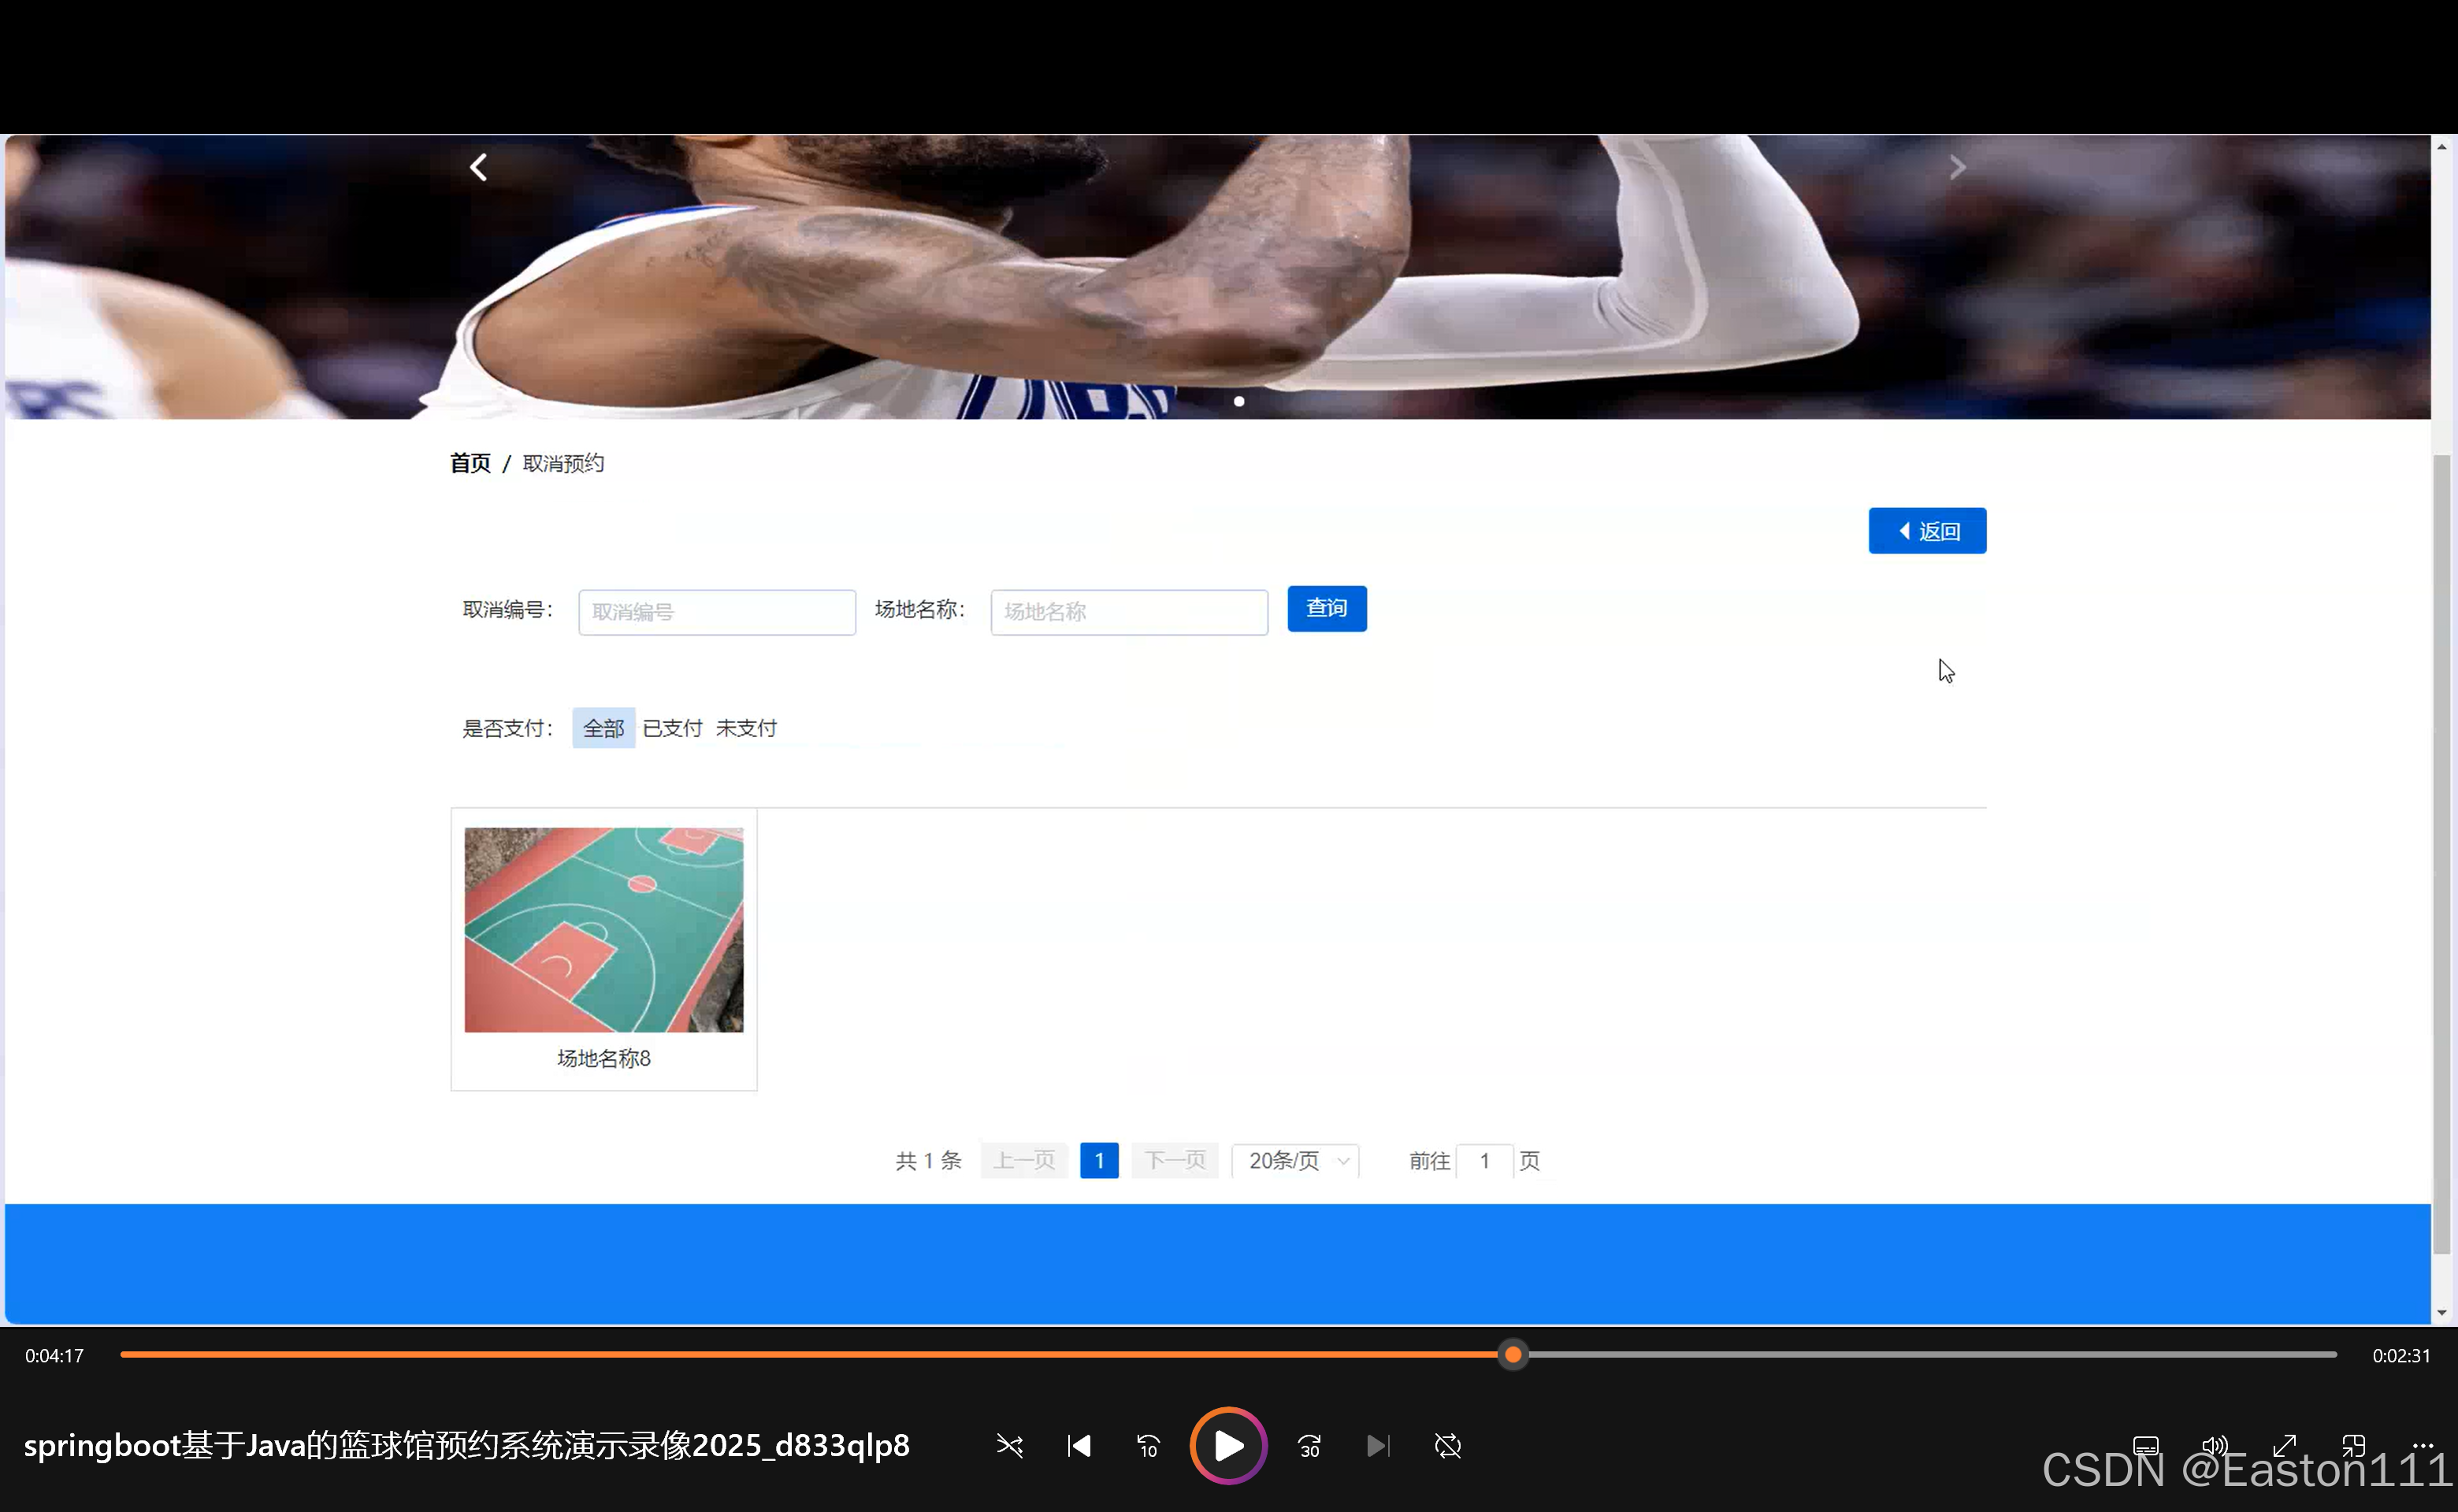Toggle subtitles display
Screen dimensions: 2458x1512
2146,1446
